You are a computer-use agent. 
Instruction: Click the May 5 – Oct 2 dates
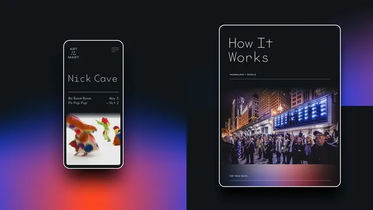pos(112,100)
